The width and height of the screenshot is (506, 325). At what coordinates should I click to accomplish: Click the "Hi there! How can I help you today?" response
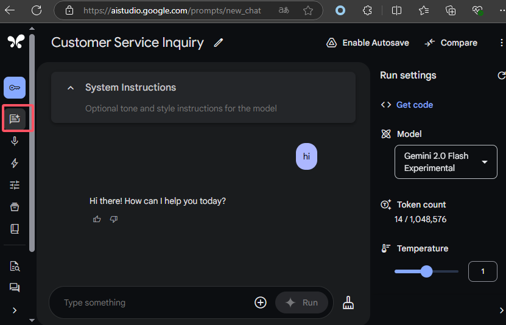coord(158,201)
